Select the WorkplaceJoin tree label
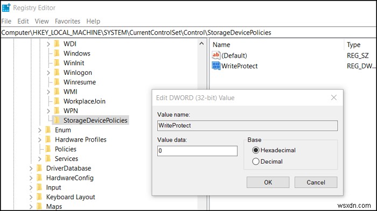The width and height of the screenshot is (377, 211). pyautogui.click(x=85, y=101)
